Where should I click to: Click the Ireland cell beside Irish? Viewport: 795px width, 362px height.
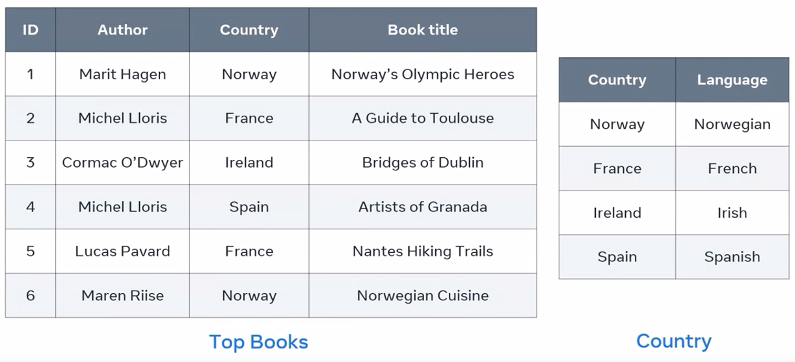point(617,213)
